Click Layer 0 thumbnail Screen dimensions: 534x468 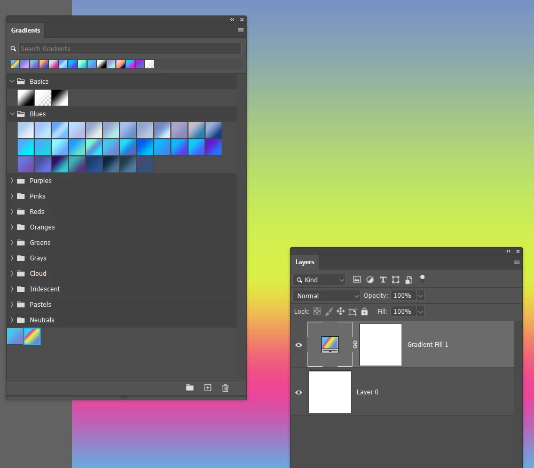tap(329, 392)
